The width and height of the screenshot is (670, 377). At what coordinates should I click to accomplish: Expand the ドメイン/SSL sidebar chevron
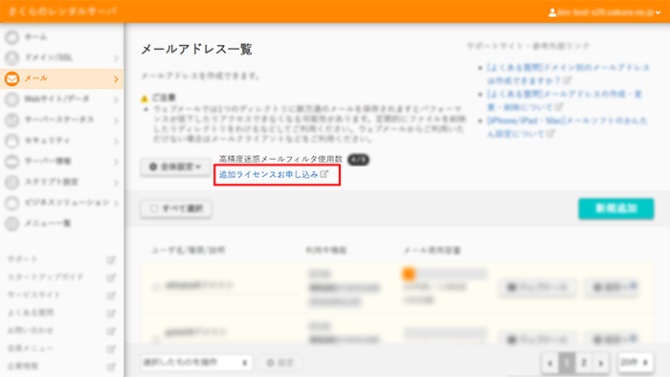pos(116,58)
